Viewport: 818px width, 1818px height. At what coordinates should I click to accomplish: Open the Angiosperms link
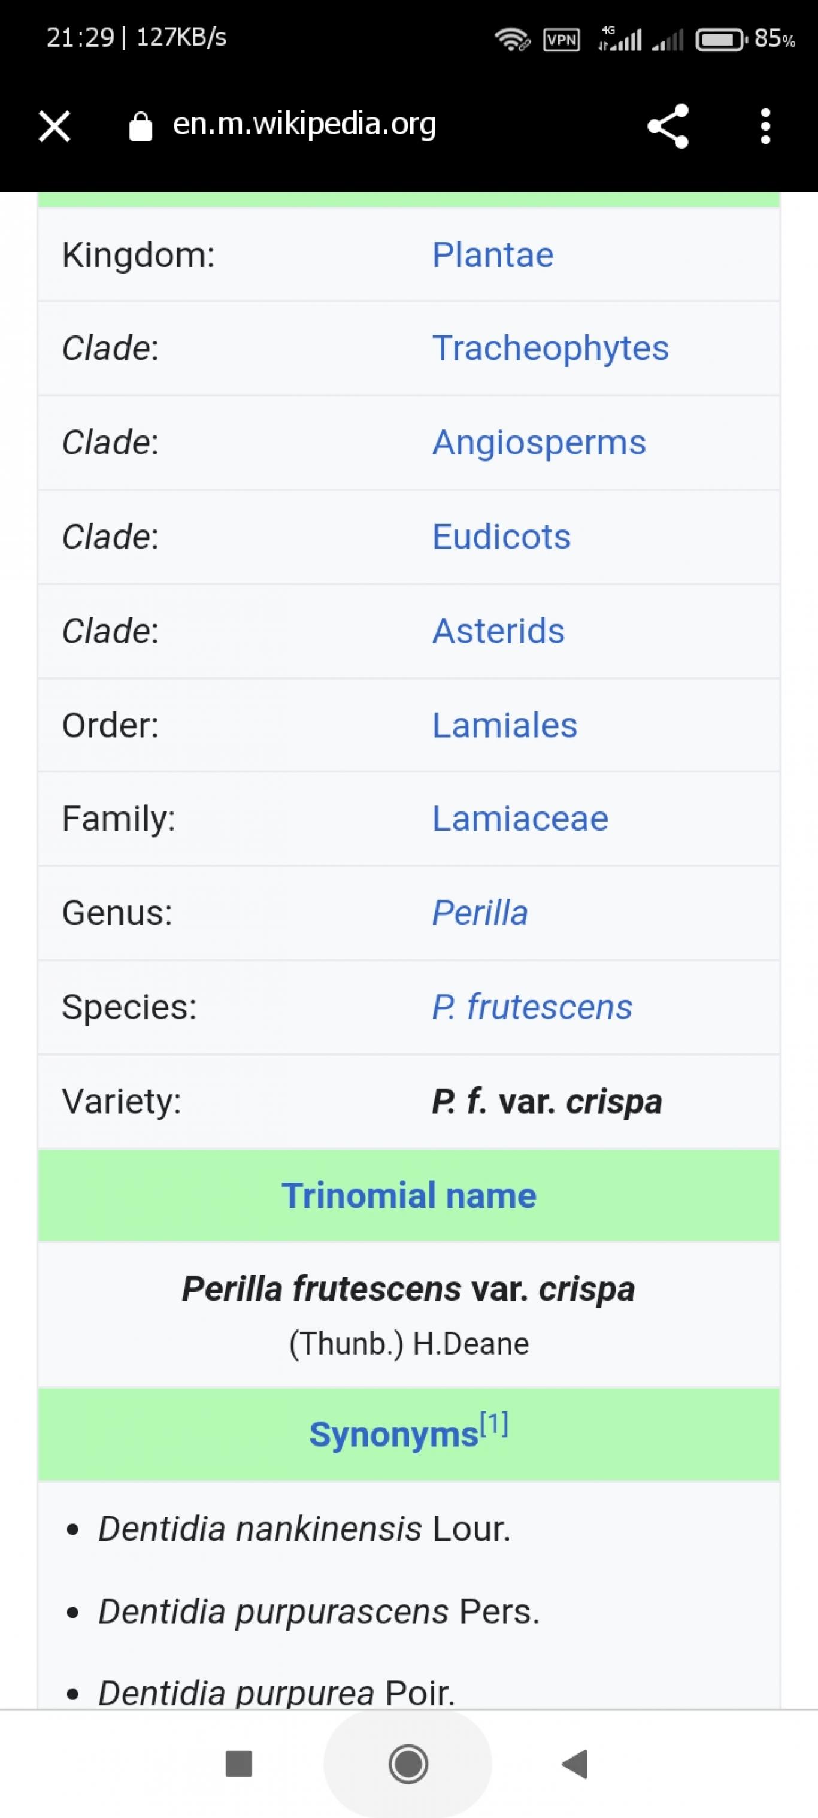tap(538, 443)
